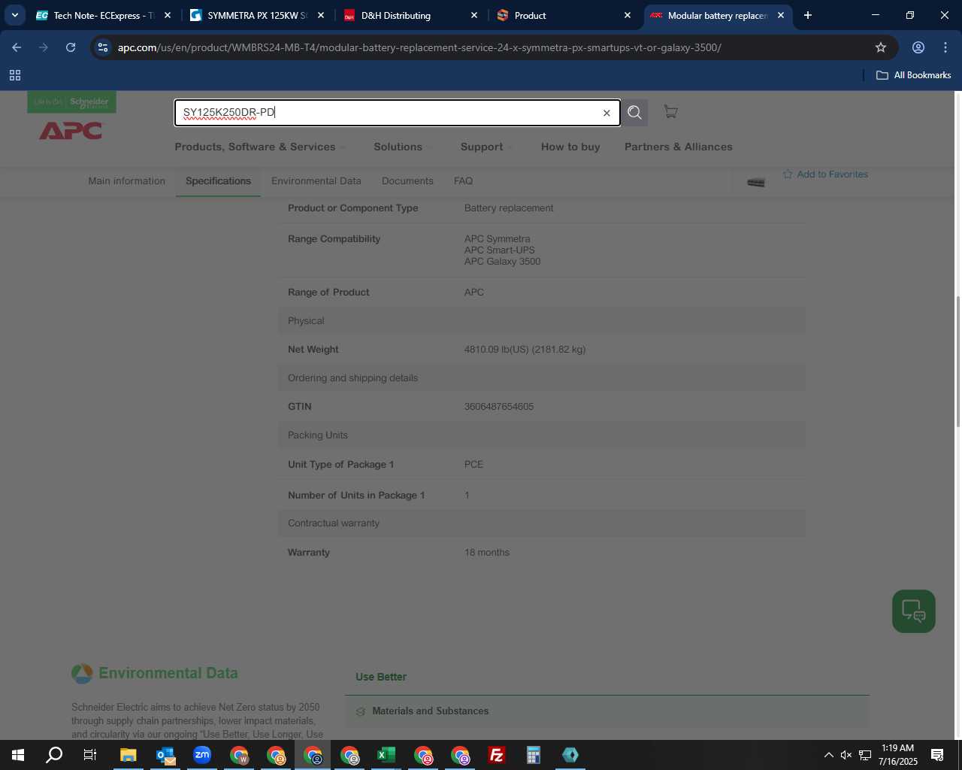Switch to SYMMETRA PX 125KW tab

coord(257,15)
